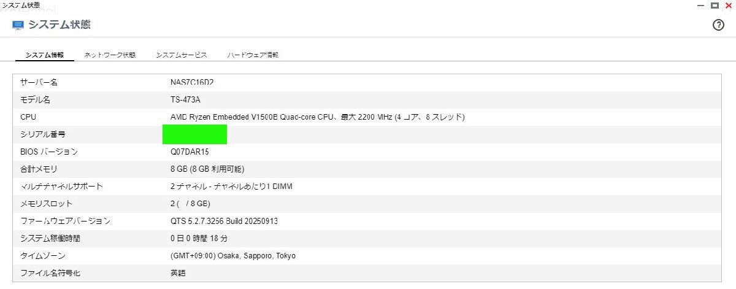The image size is (736, 289).
Task: Maximize the システム状態 window
Action: (x=714, y=5)
